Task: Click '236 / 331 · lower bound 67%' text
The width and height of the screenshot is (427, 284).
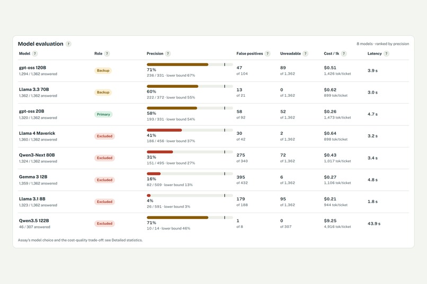Action: pos(171,75)
